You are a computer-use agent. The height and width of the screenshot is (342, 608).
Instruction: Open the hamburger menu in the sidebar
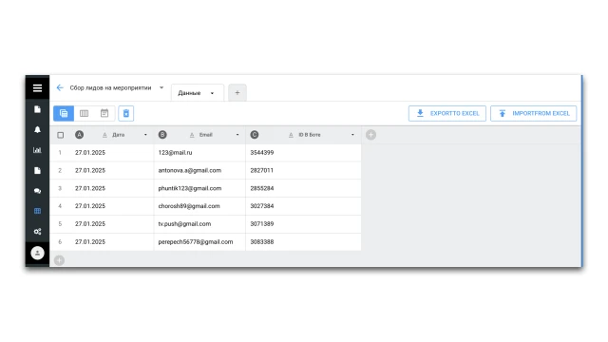coord(37,88)
